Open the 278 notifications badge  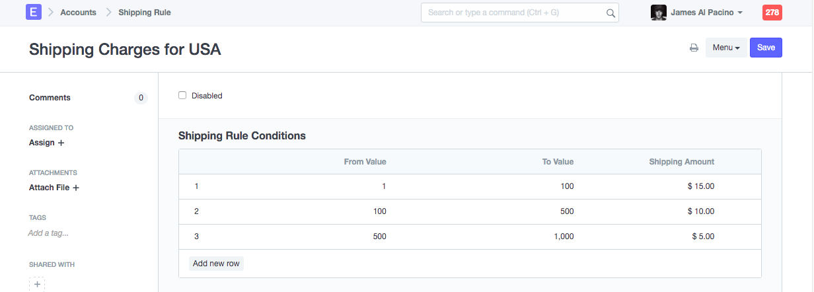tap(772, 12)
